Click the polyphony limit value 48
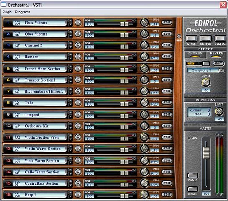The width and height of the screenshot is (228, 201). click(x=220, y=119)
